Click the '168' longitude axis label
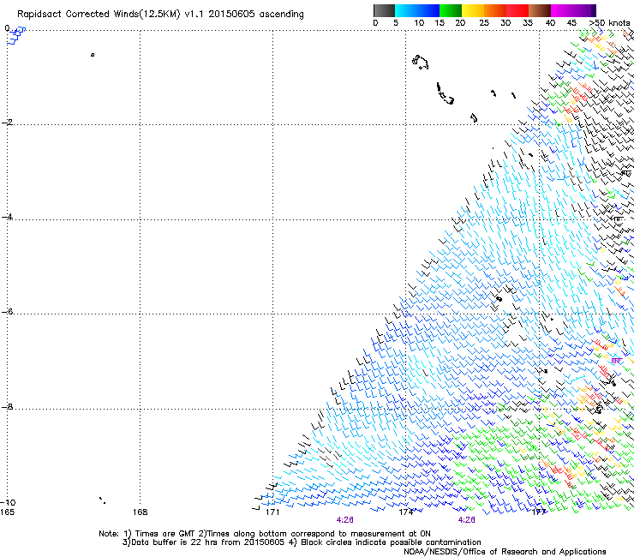This screenshot has width=634, height=557. [140, 512]
